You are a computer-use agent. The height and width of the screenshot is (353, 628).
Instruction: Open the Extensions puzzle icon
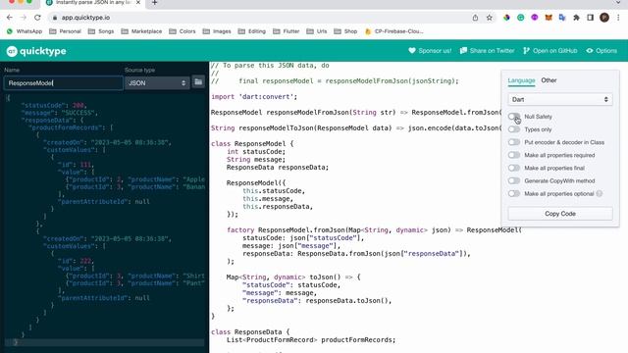576,18
